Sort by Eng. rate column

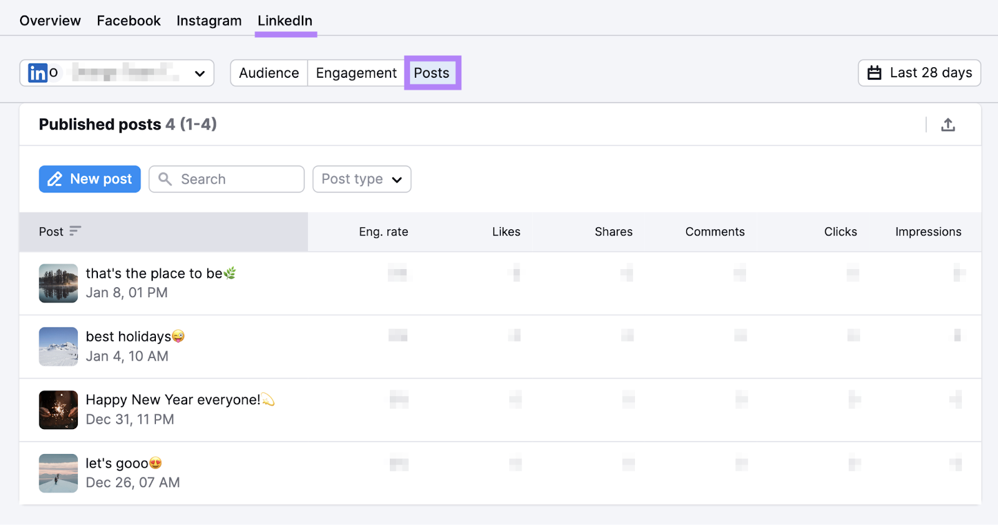(x=384, y=232)
